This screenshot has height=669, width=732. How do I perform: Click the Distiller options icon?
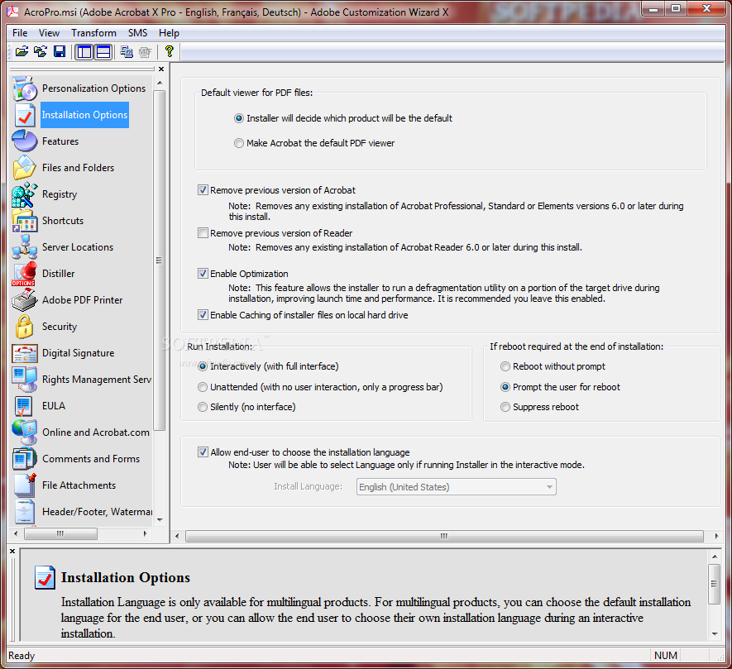click(x=24, y=274)
